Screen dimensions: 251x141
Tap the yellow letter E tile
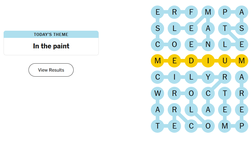174,61
